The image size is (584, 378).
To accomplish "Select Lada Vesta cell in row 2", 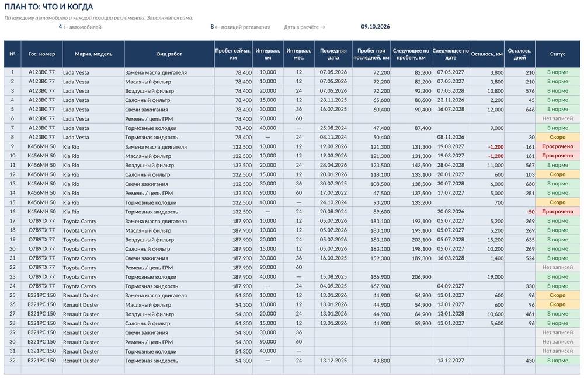I will pyautogui.click(x=93, y=82).
